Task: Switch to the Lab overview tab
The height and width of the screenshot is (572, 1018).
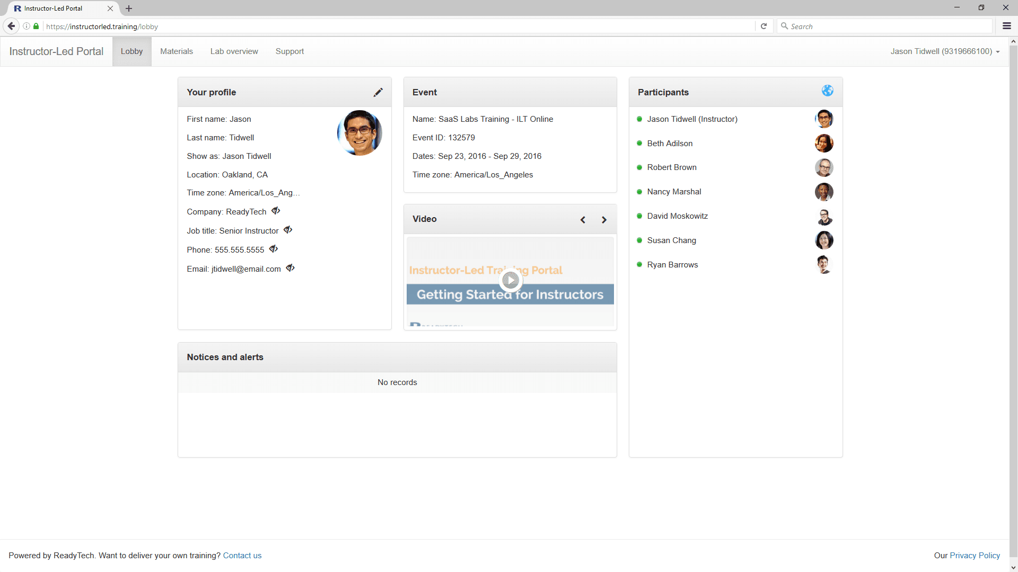Action: click(x=234, y=51)
